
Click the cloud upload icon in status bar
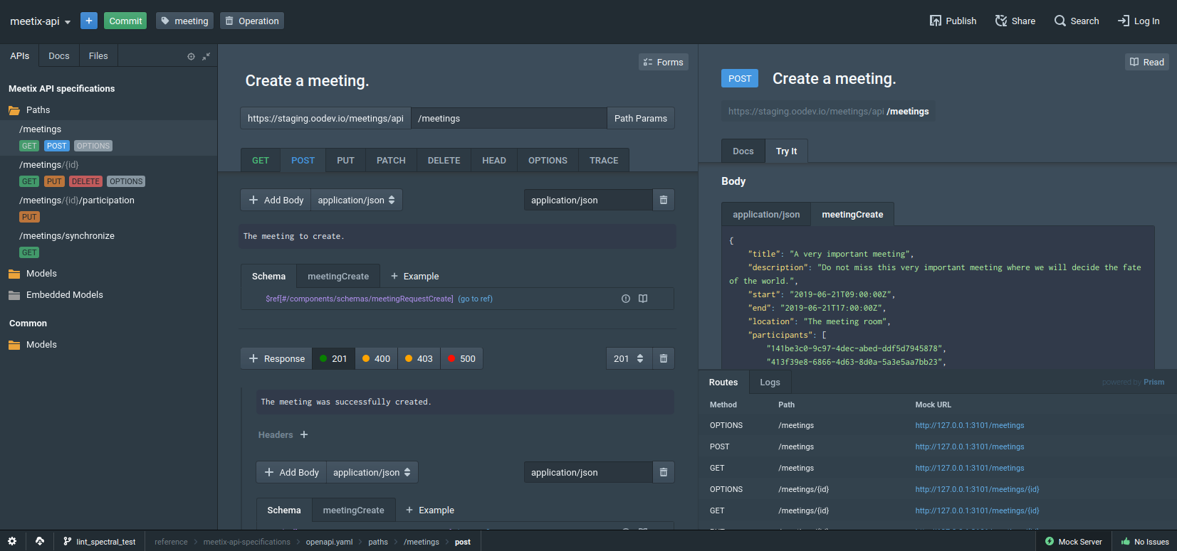[x=40, y=541]
